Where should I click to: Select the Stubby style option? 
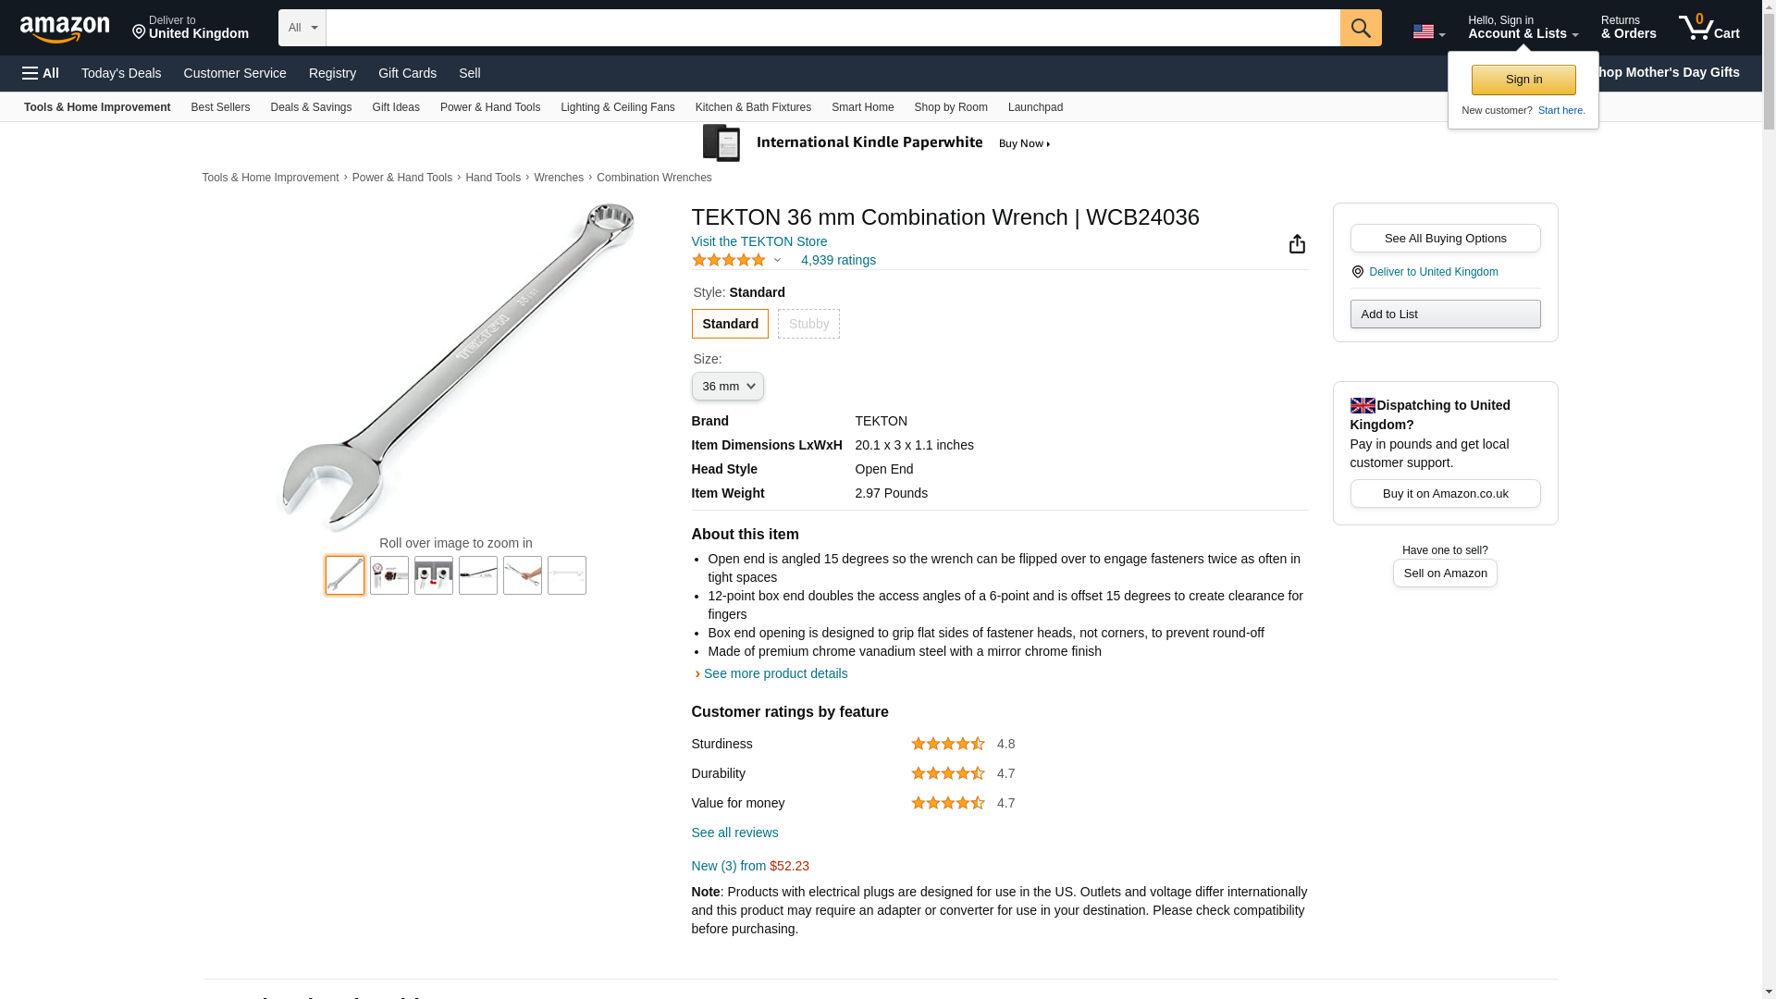click(x=808, y=324)
